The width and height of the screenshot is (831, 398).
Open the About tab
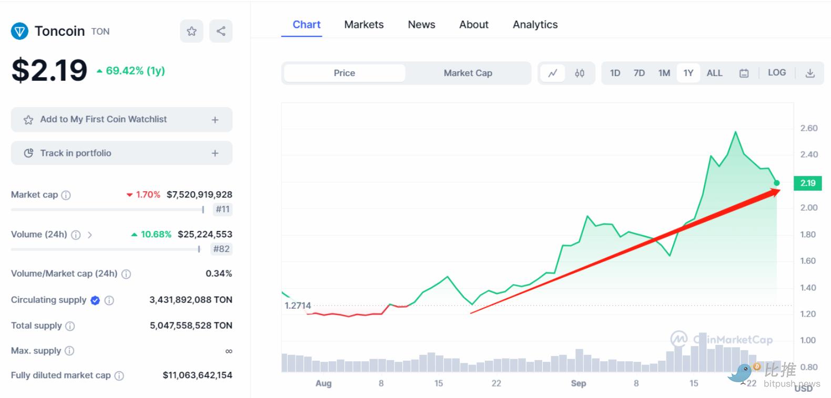click(474, 25)
